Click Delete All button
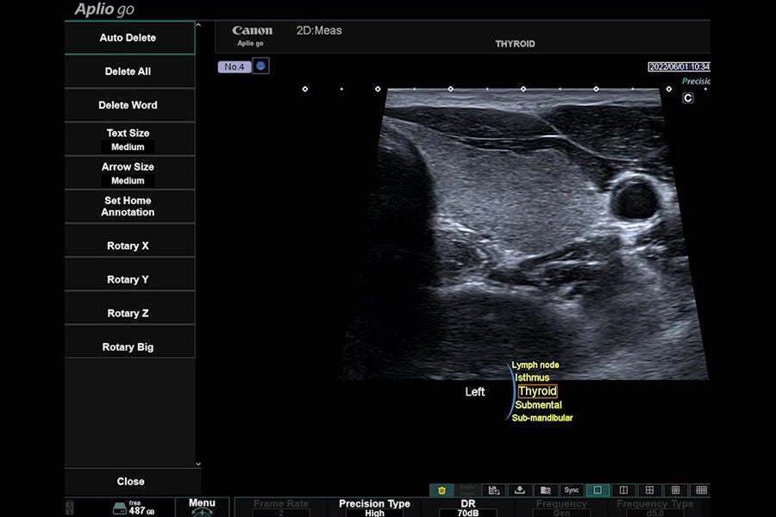 pos(129,72)
